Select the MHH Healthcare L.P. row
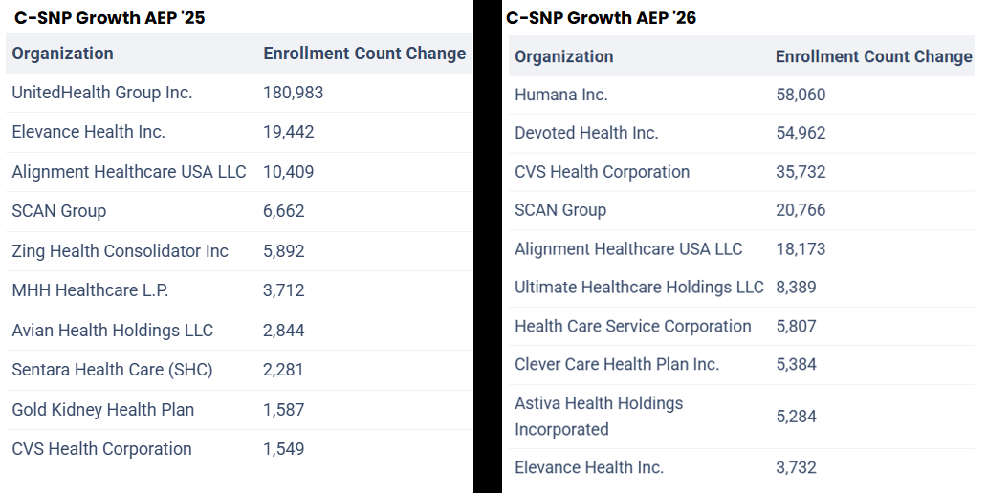987x493 pixels. tap(90, 290)
